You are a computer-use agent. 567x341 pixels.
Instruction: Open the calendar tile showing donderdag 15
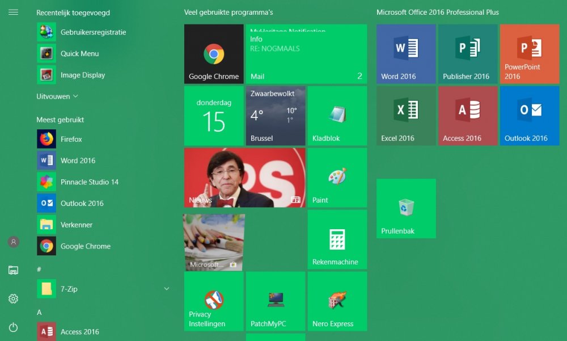(214, 116)
